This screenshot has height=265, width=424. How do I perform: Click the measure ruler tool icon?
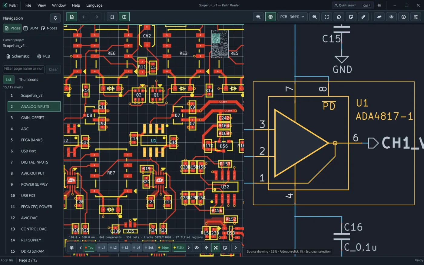click(x=363, y=17)
